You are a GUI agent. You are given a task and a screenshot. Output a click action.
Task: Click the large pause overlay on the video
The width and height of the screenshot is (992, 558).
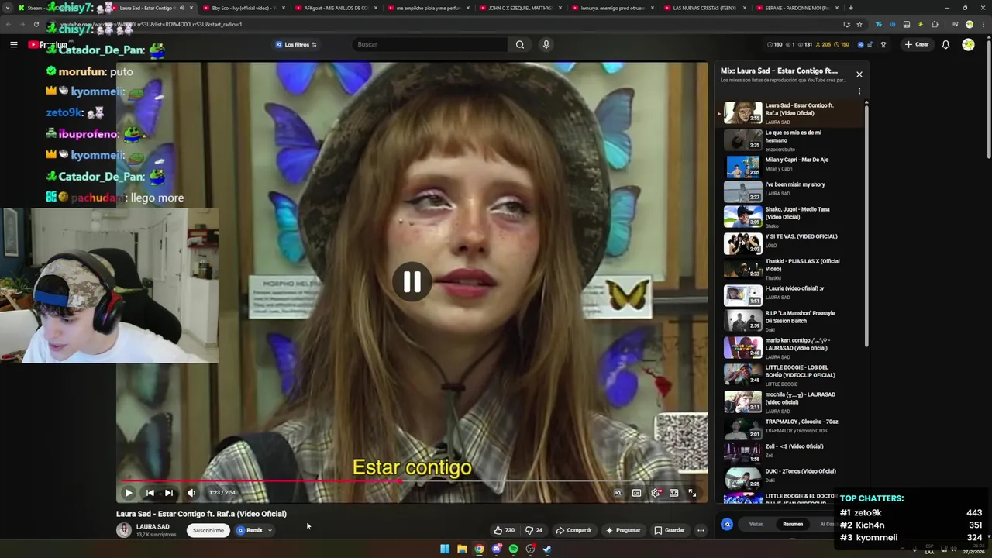[x=412, y=281]
